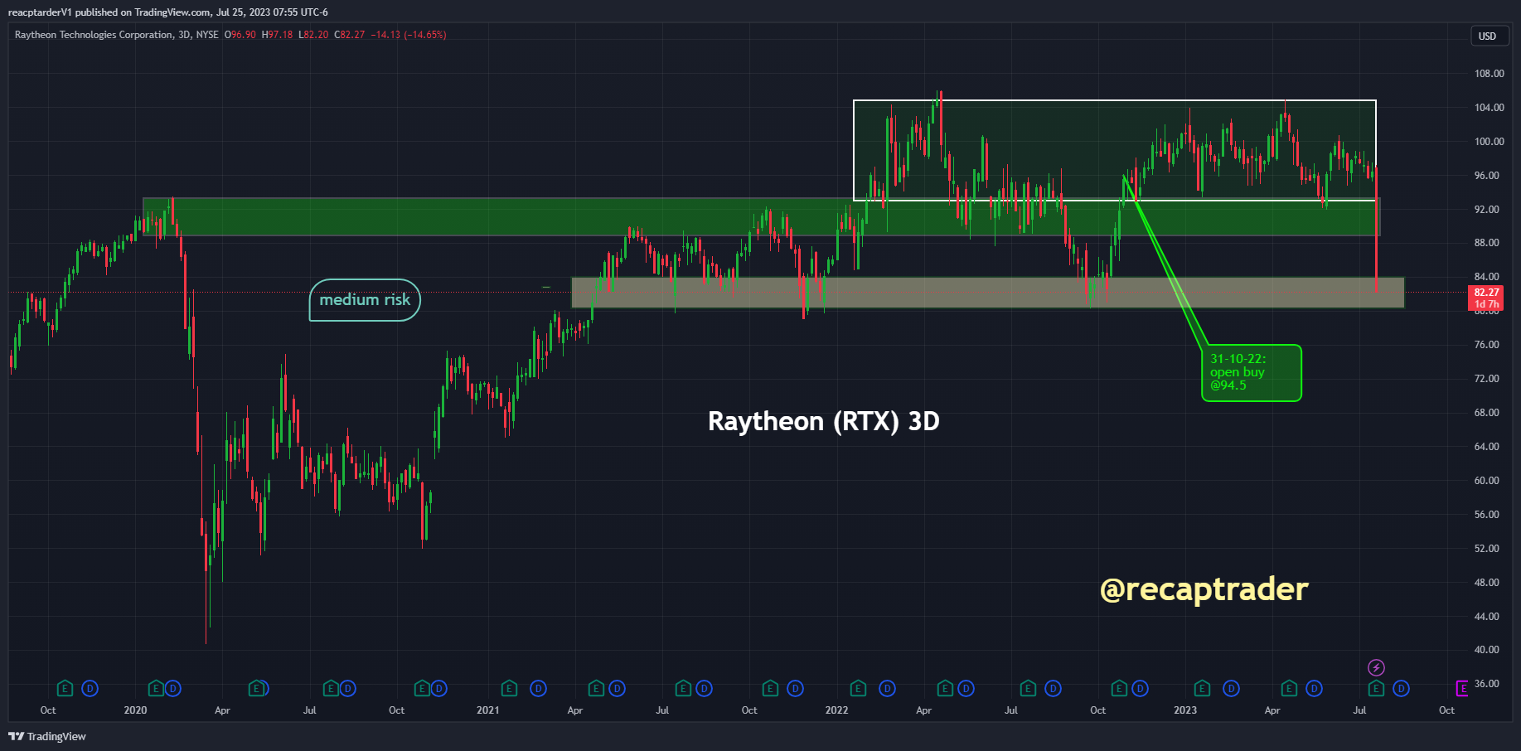The height and width of the screenshot is (751, 1521).
Task: Click the 2023 time axis label
Action: click(1185, 710)
